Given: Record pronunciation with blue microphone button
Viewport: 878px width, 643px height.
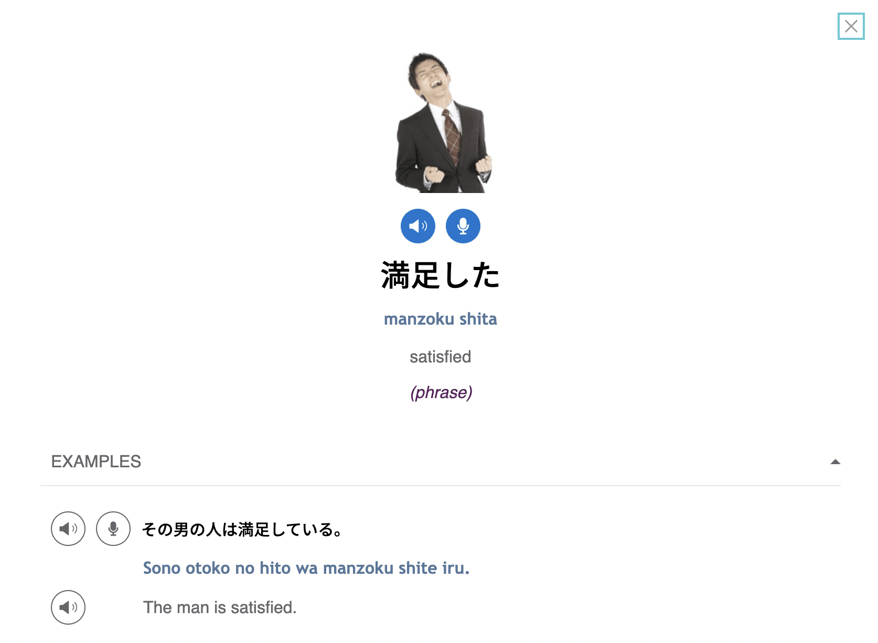Looking at the screenshot, I should click(463, 226).
